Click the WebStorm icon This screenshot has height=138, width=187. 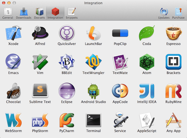click(x=13, y=120)
